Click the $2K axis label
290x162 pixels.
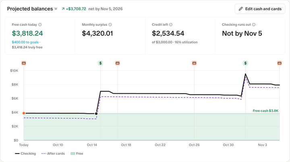(x=15, y=126)
